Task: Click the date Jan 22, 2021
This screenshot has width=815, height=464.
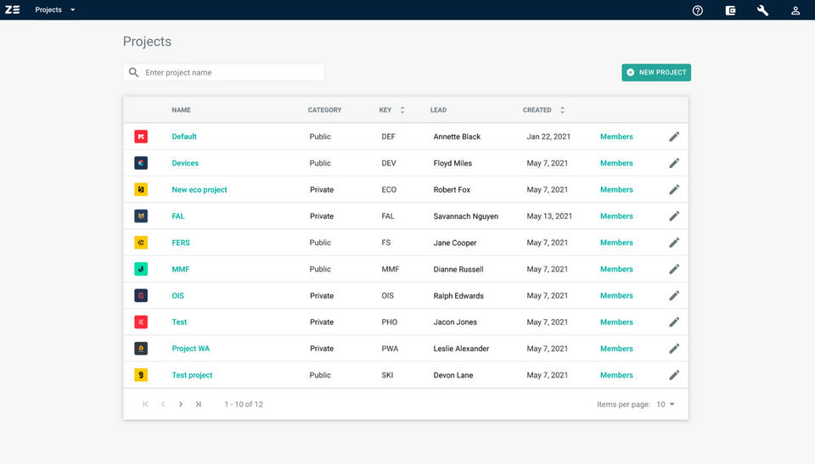Action: pyautogui.click(x=548, y=137)
